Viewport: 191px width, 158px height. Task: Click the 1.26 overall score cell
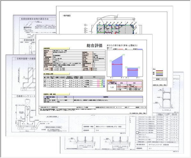tap(112, 87)
